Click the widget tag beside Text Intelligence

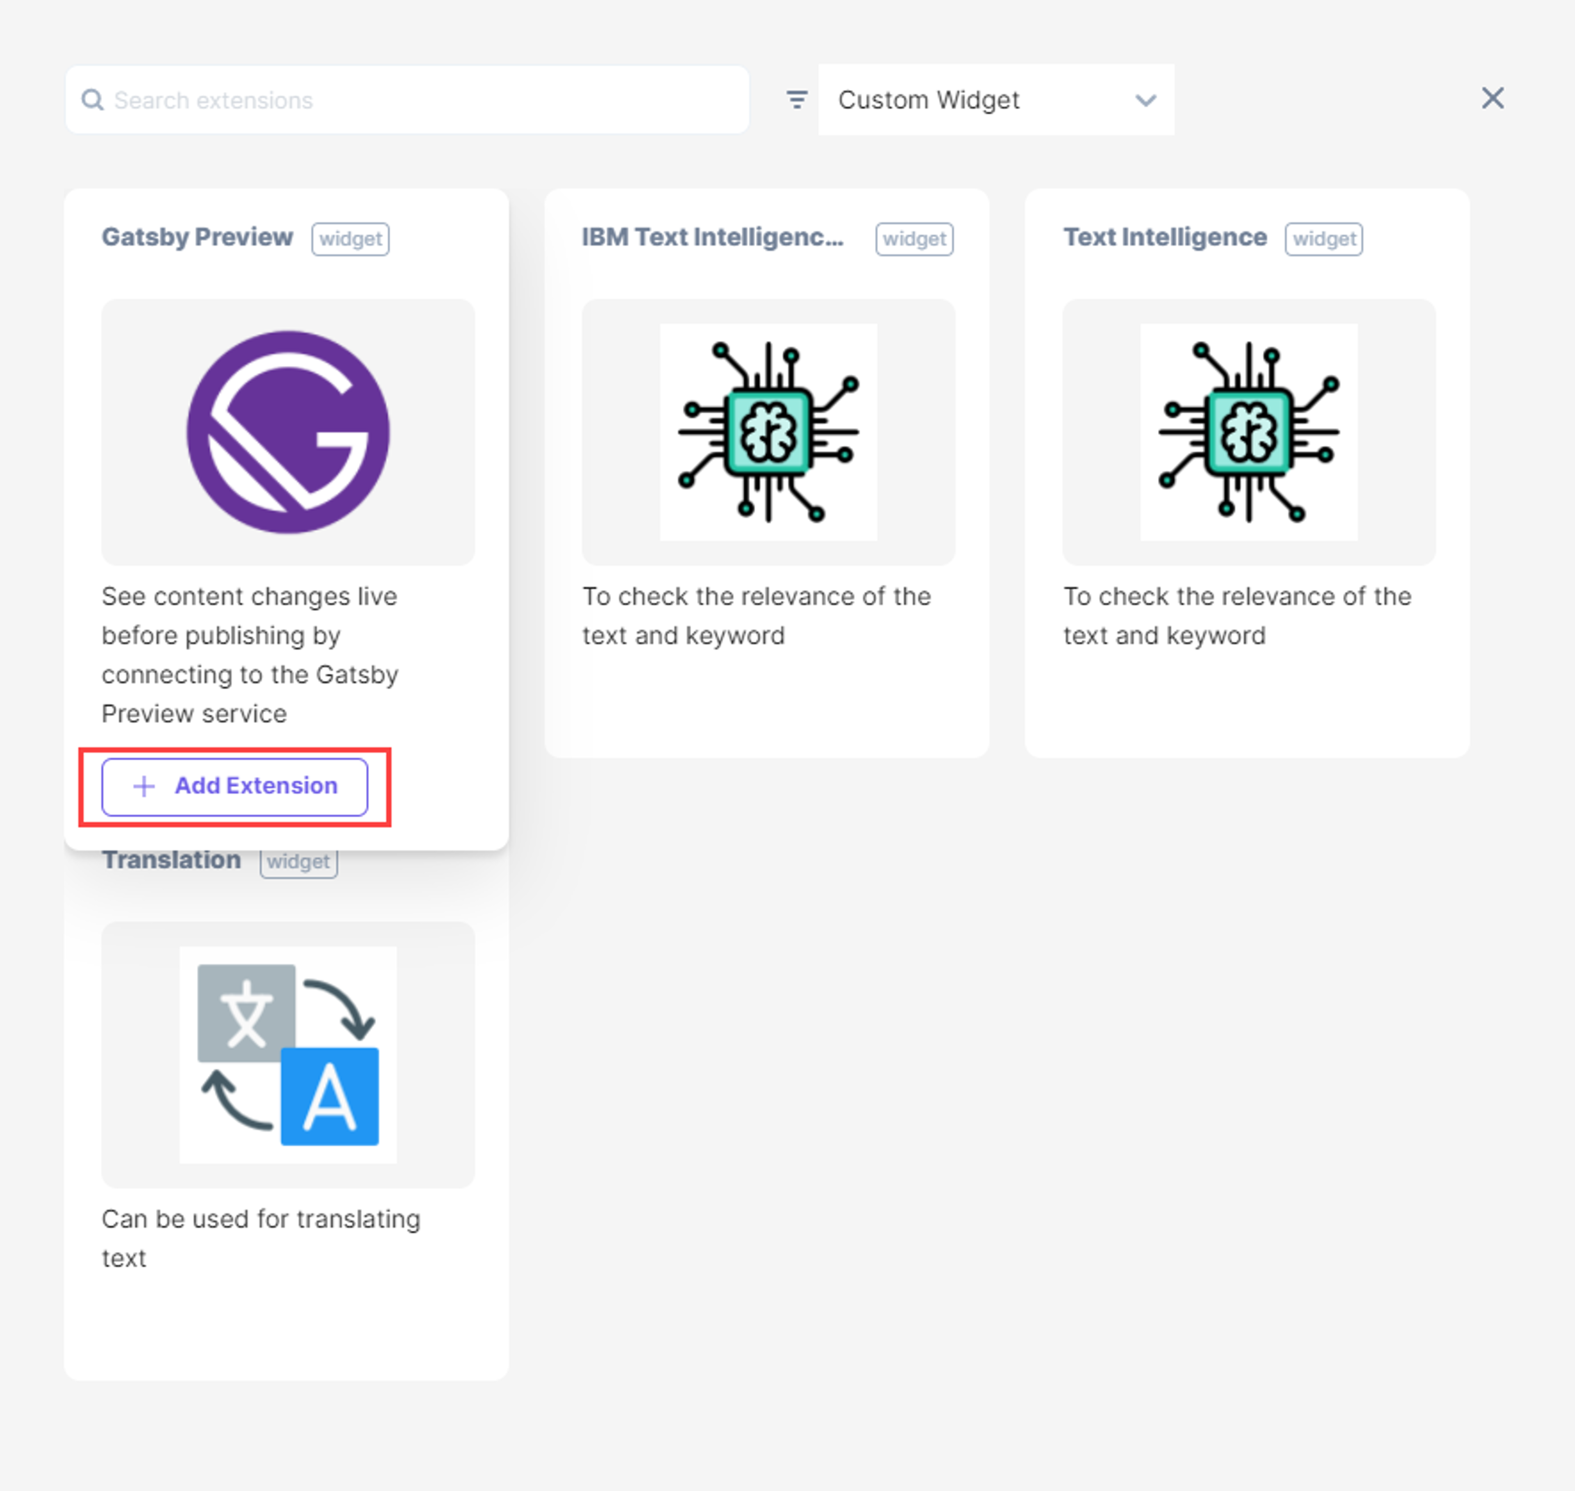point(1324,238)
